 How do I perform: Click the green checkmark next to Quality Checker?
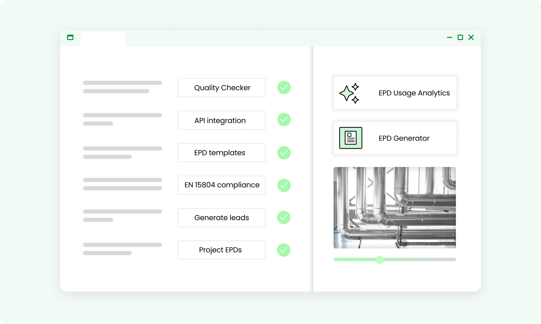point(284,88)
